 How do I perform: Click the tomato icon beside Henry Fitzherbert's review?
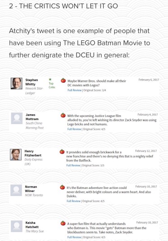62,152
